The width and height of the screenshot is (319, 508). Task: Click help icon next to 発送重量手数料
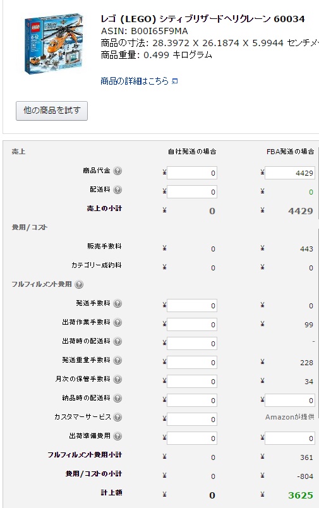pos(117,360)
